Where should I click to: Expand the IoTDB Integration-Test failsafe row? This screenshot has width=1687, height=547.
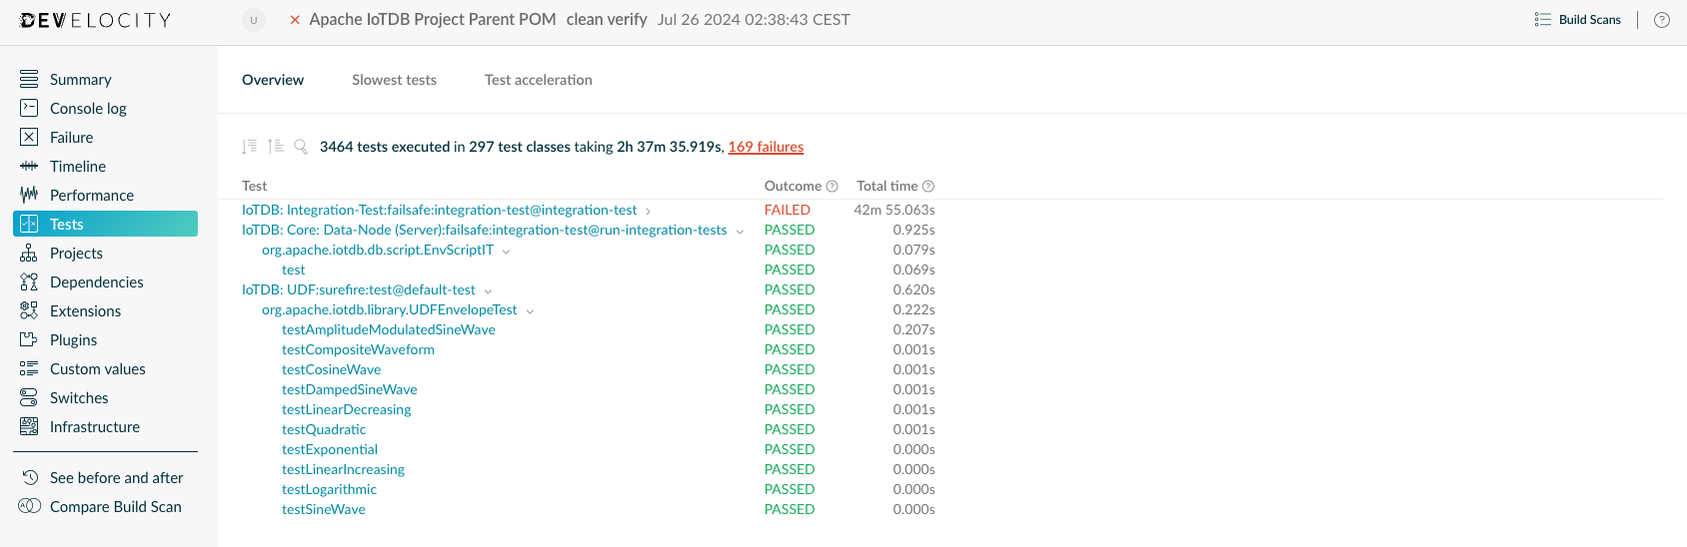tap(649, 212)
